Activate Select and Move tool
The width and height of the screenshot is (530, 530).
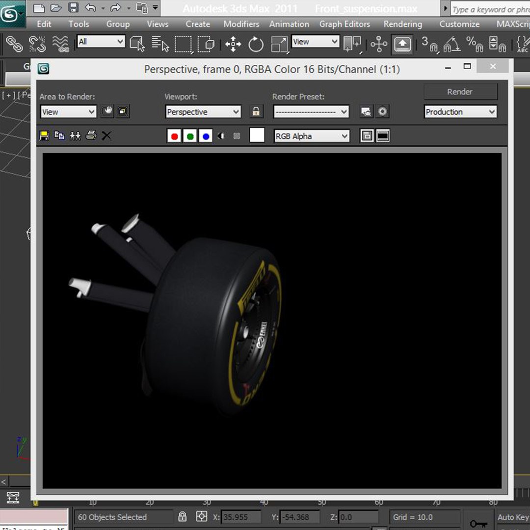click(x=233, y=44)
